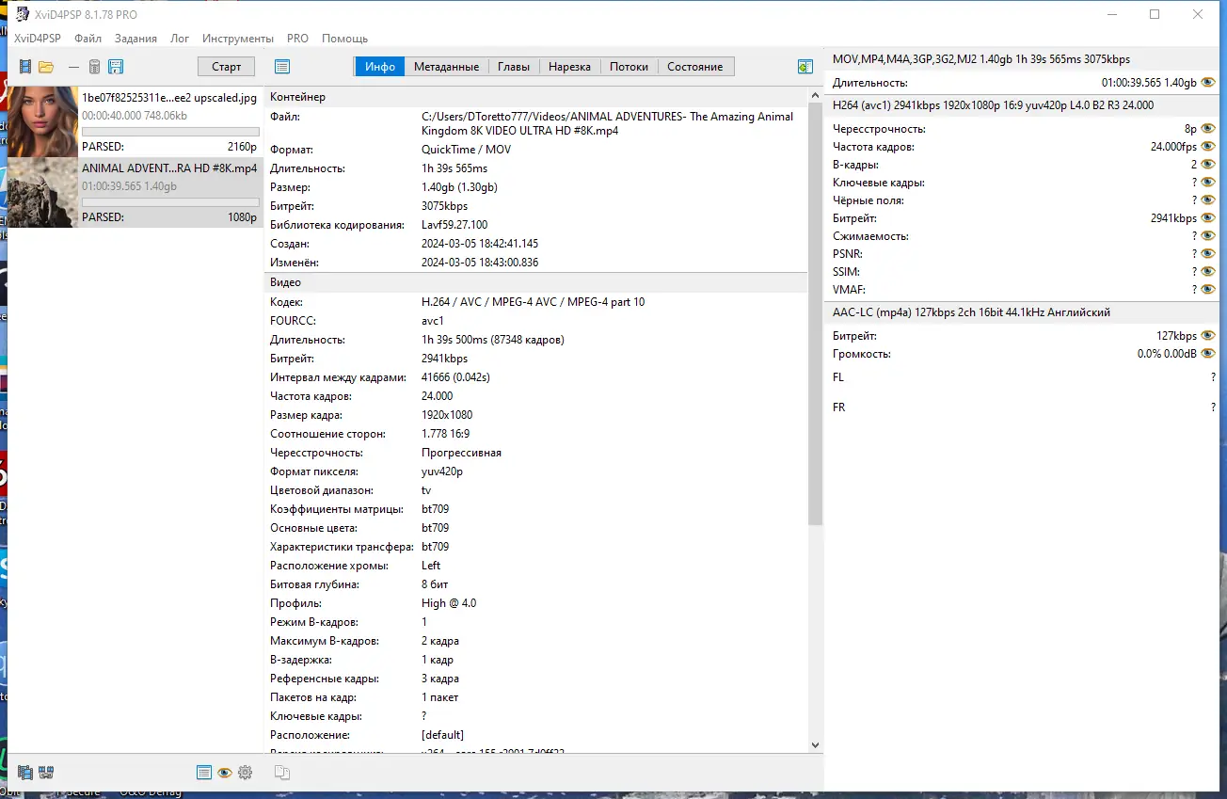Select the woman portrait thumbnail in file list

coord(42,121)
